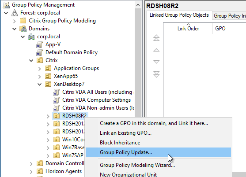
Task: Collapse the XenDesktop7 OU
Action: coord(40,85)
